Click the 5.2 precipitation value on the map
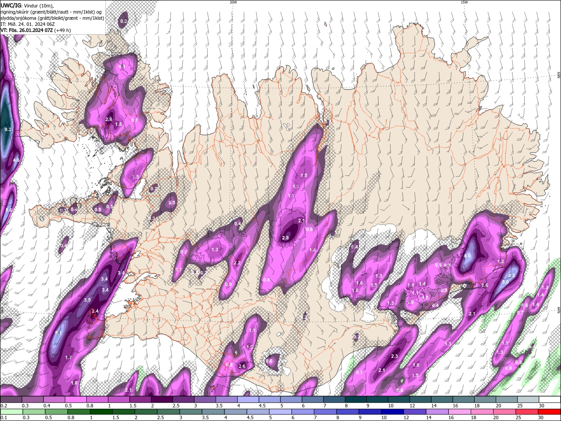The height and width of the screenshot is (421, 561). point(511,275)
